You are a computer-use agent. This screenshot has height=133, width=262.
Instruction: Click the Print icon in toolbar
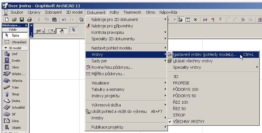(x=29, y=20)
